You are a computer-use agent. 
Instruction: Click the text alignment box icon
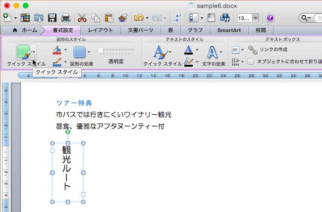click(236, 50)
